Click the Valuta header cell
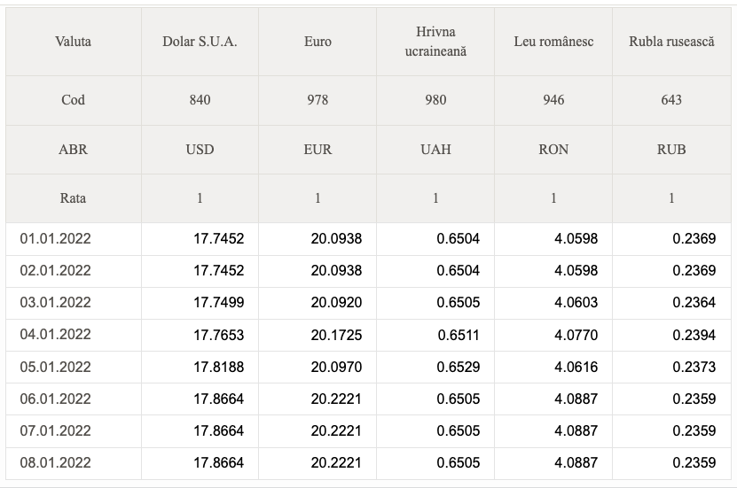The height and width of the screenshot is (488, 737). tap(74, 42)
